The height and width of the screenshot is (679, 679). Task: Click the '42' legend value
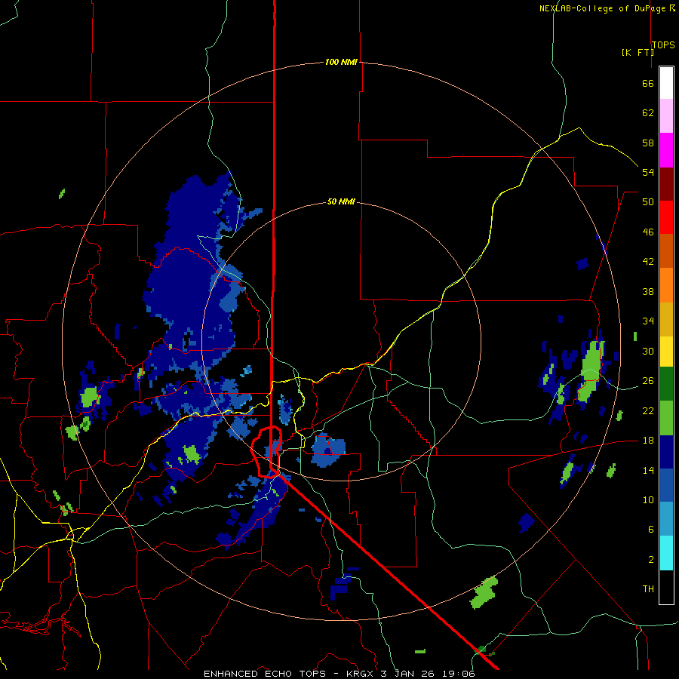(648, 261)
